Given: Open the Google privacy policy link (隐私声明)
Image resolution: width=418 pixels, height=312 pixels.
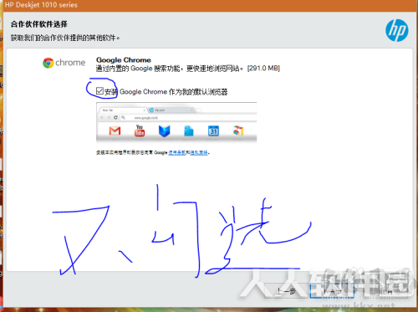Looking at the screenshot, I should (x=199, y=152).
